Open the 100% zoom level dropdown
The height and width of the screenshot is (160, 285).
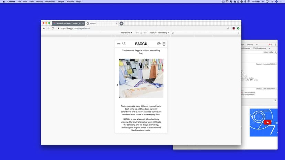(153, 33)
